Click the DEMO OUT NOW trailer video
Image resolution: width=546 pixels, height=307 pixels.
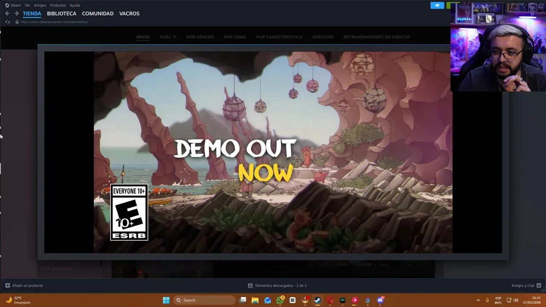pos(273,153)
